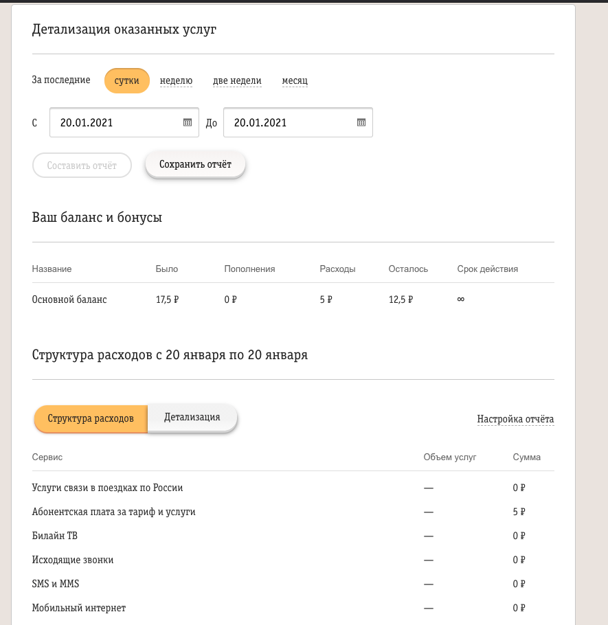Click the "Билайн ТВ" service row
This screenshot has height=625, width=608.
click(x=293, y=536)
